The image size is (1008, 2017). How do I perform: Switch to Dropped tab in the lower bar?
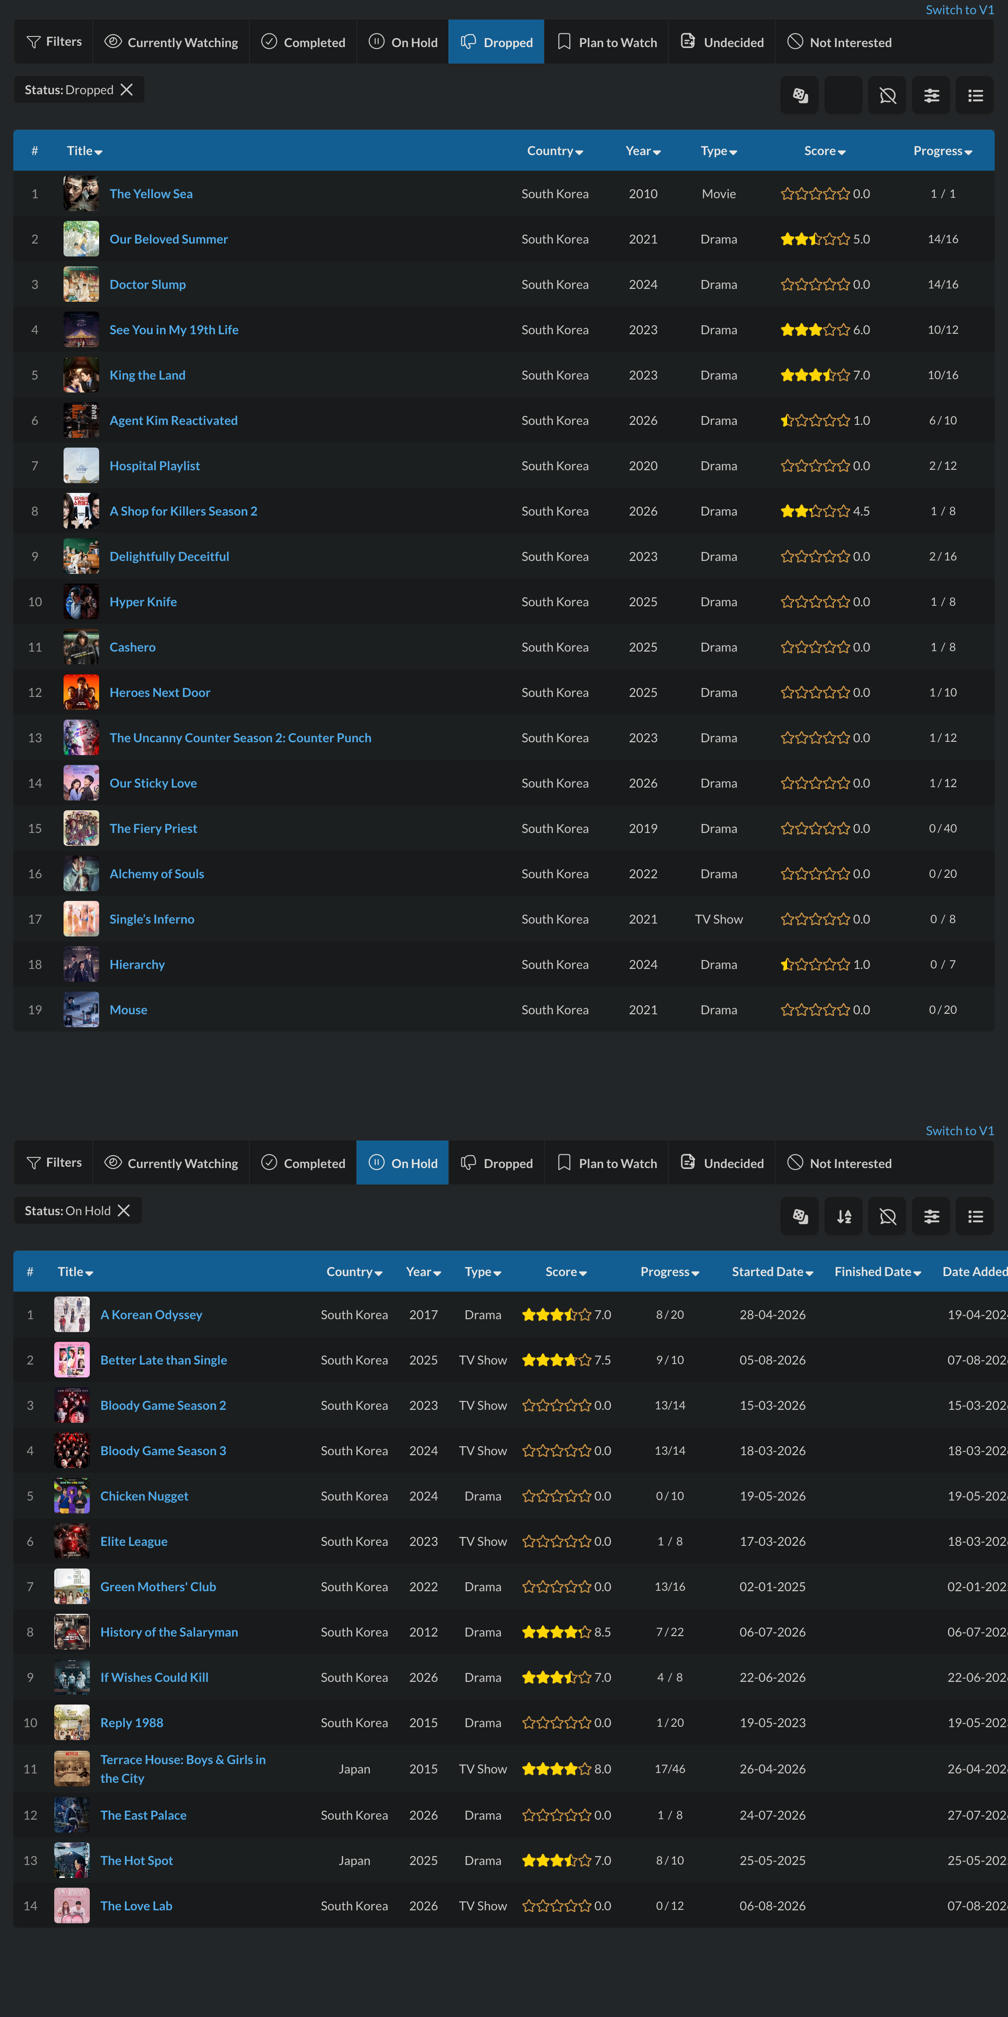click(496, 1163)
